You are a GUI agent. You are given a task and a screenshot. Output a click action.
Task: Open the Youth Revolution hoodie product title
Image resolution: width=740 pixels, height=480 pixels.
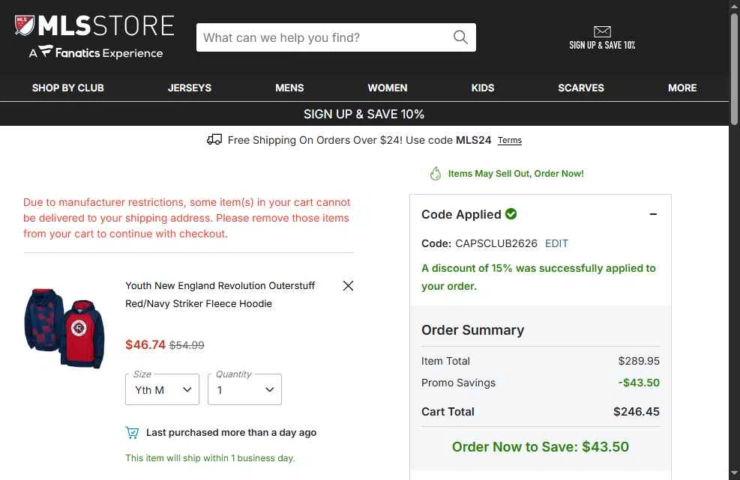(x=220, y=295)
